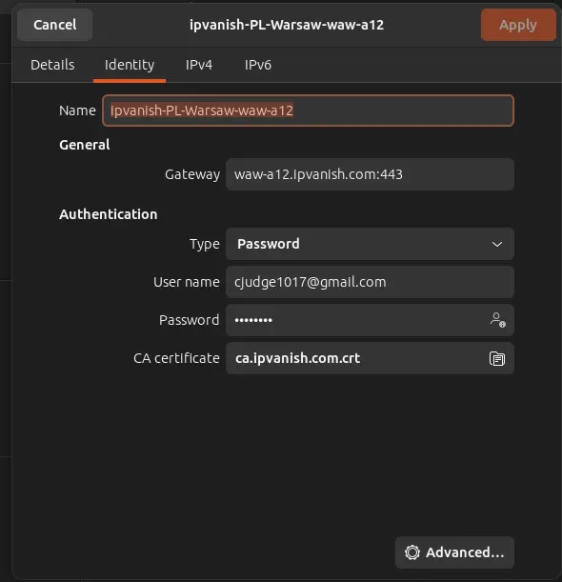Choose the ca.ipvanish.com.crt certificate file selector
562x582 pixels.
tap(370, 358)
